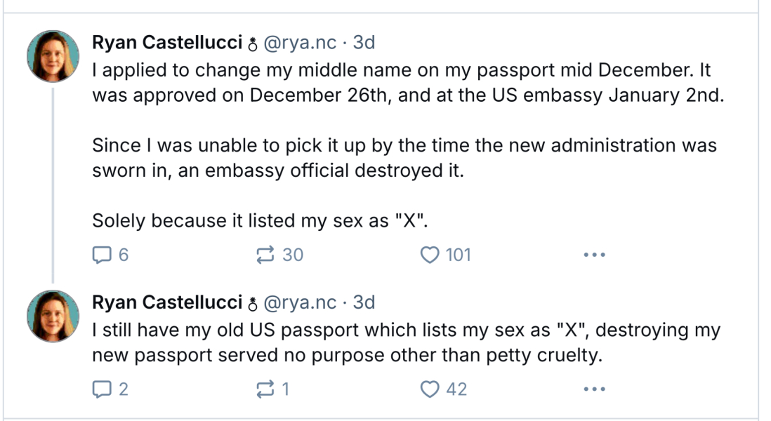This screenshot has width=771, height=421.
Task: Click the author name on the petty cruelty reply
Action: [167, 302]
